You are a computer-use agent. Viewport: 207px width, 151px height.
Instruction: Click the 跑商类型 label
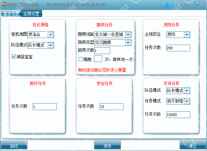[86, 42]
